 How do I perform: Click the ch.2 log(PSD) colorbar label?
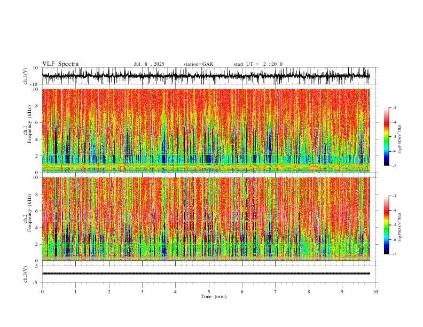[400, 227]
